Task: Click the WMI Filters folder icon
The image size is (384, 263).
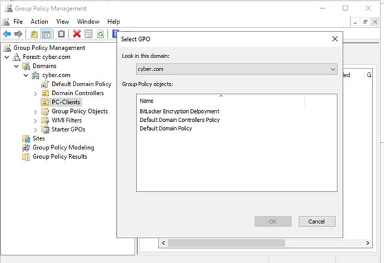Action: pos(45,121)
